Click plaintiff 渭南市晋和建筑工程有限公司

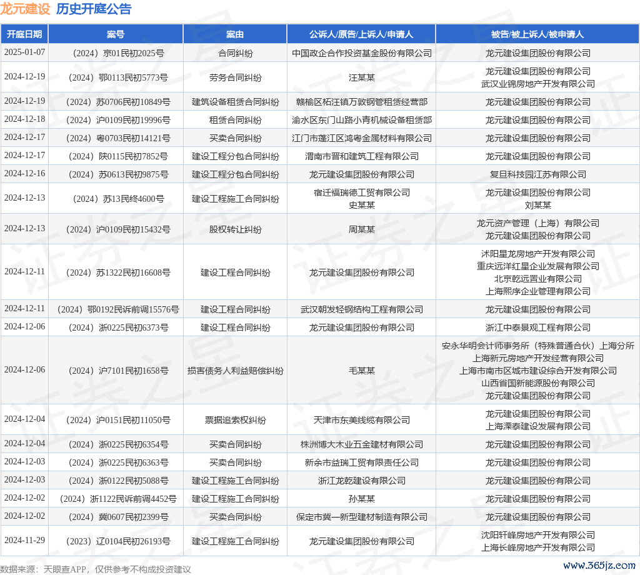tap(362, 157)
